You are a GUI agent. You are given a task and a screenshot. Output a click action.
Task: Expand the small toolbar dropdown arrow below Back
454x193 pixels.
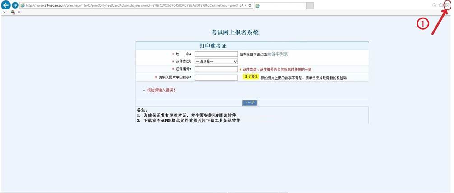click(x=19, y=13)
